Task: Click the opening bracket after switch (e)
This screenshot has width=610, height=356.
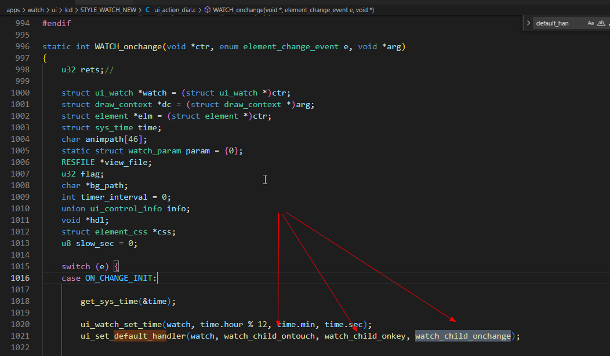Action: point(117,266)
